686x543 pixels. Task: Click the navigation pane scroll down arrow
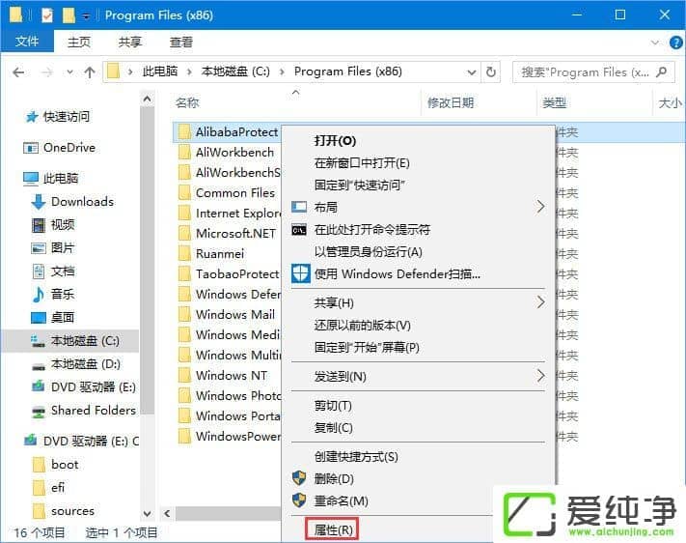pos(148,513)
